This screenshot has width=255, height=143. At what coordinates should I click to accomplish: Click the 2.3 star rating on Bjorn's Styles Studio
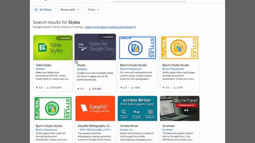pos(124,87)
